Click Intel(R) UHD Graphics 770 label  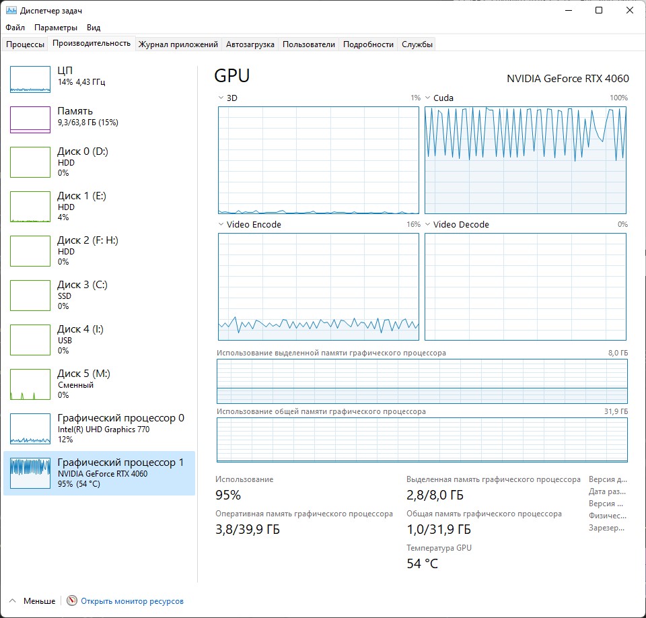(x=104, y=430)
